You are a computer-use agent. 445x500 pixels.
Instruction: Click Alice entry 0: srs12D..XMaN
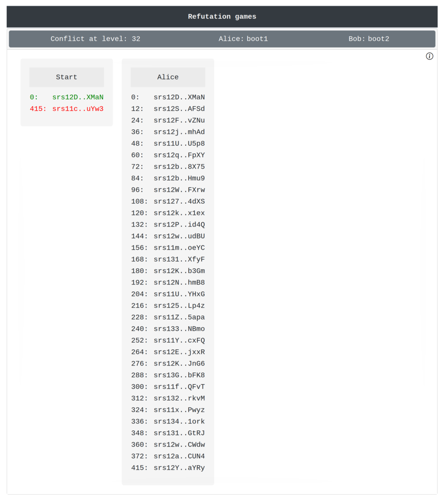[x=168, y=97]
